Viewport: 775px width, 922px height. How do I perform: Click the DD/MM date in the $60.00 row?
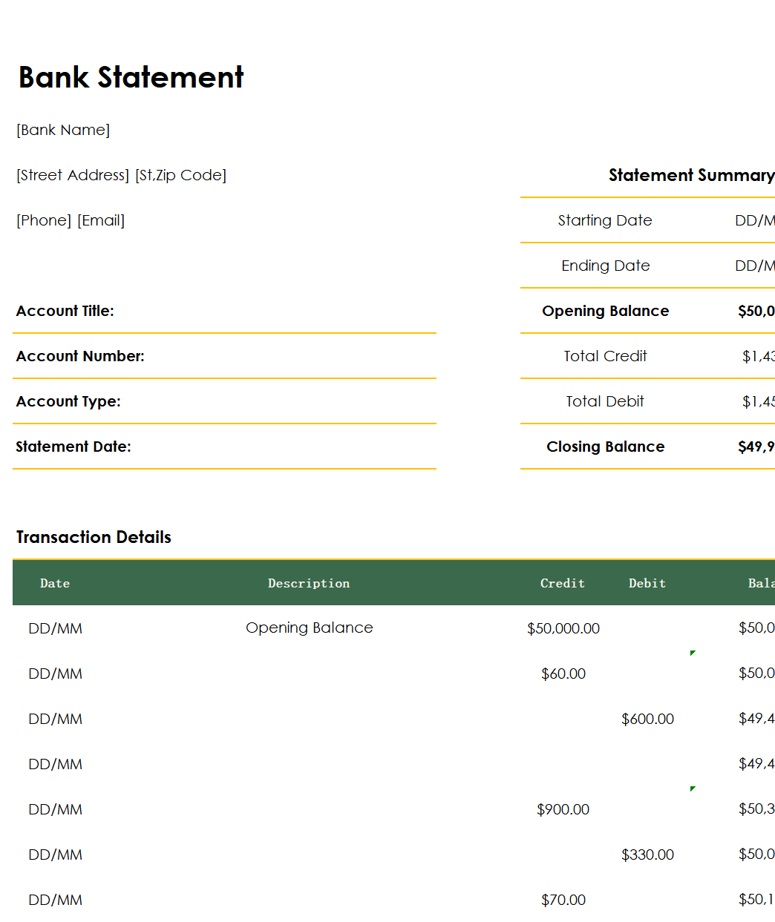coord(56,674)
